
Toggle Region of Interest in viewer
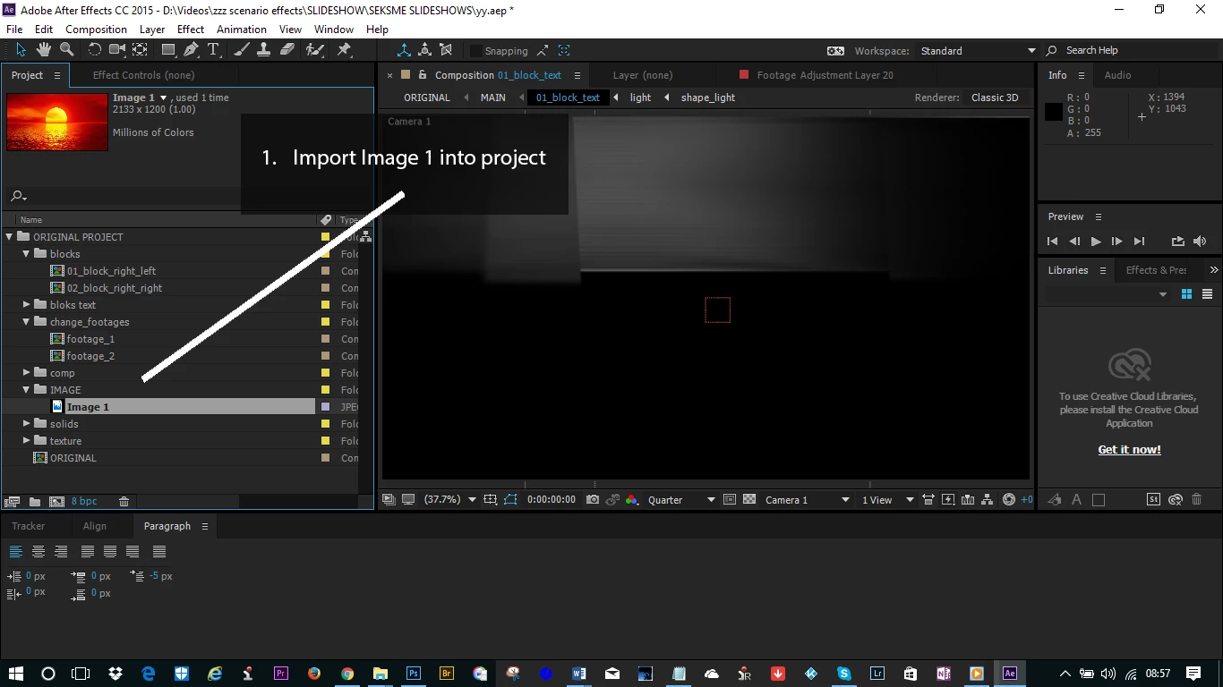click(730, 500)
